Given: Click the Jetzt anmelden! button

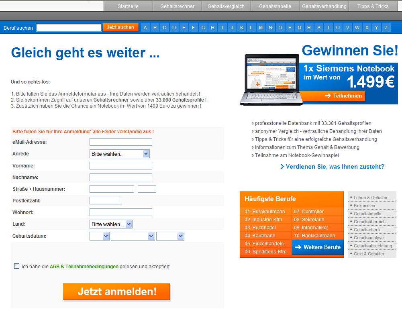Looking at the screenshot, I should [x=117, y=292].
